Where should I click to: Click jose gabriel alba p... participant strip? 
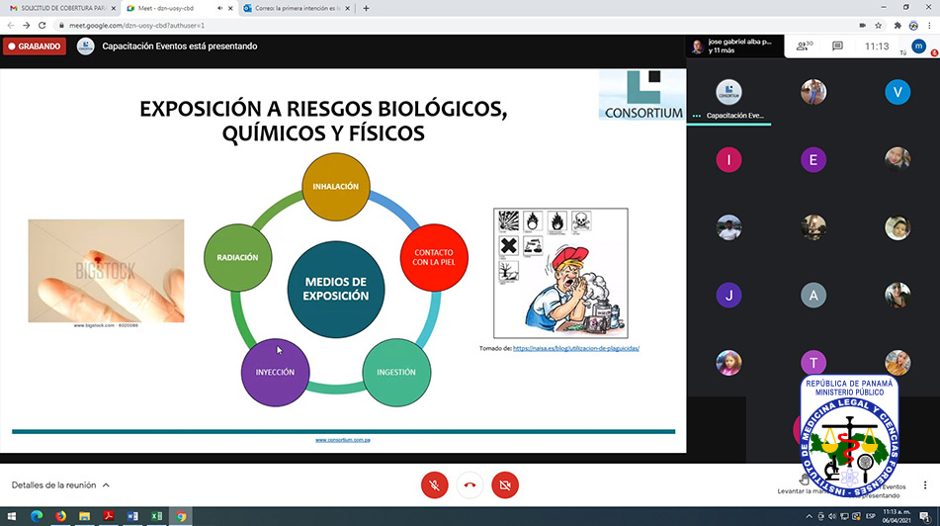point(735,46)
